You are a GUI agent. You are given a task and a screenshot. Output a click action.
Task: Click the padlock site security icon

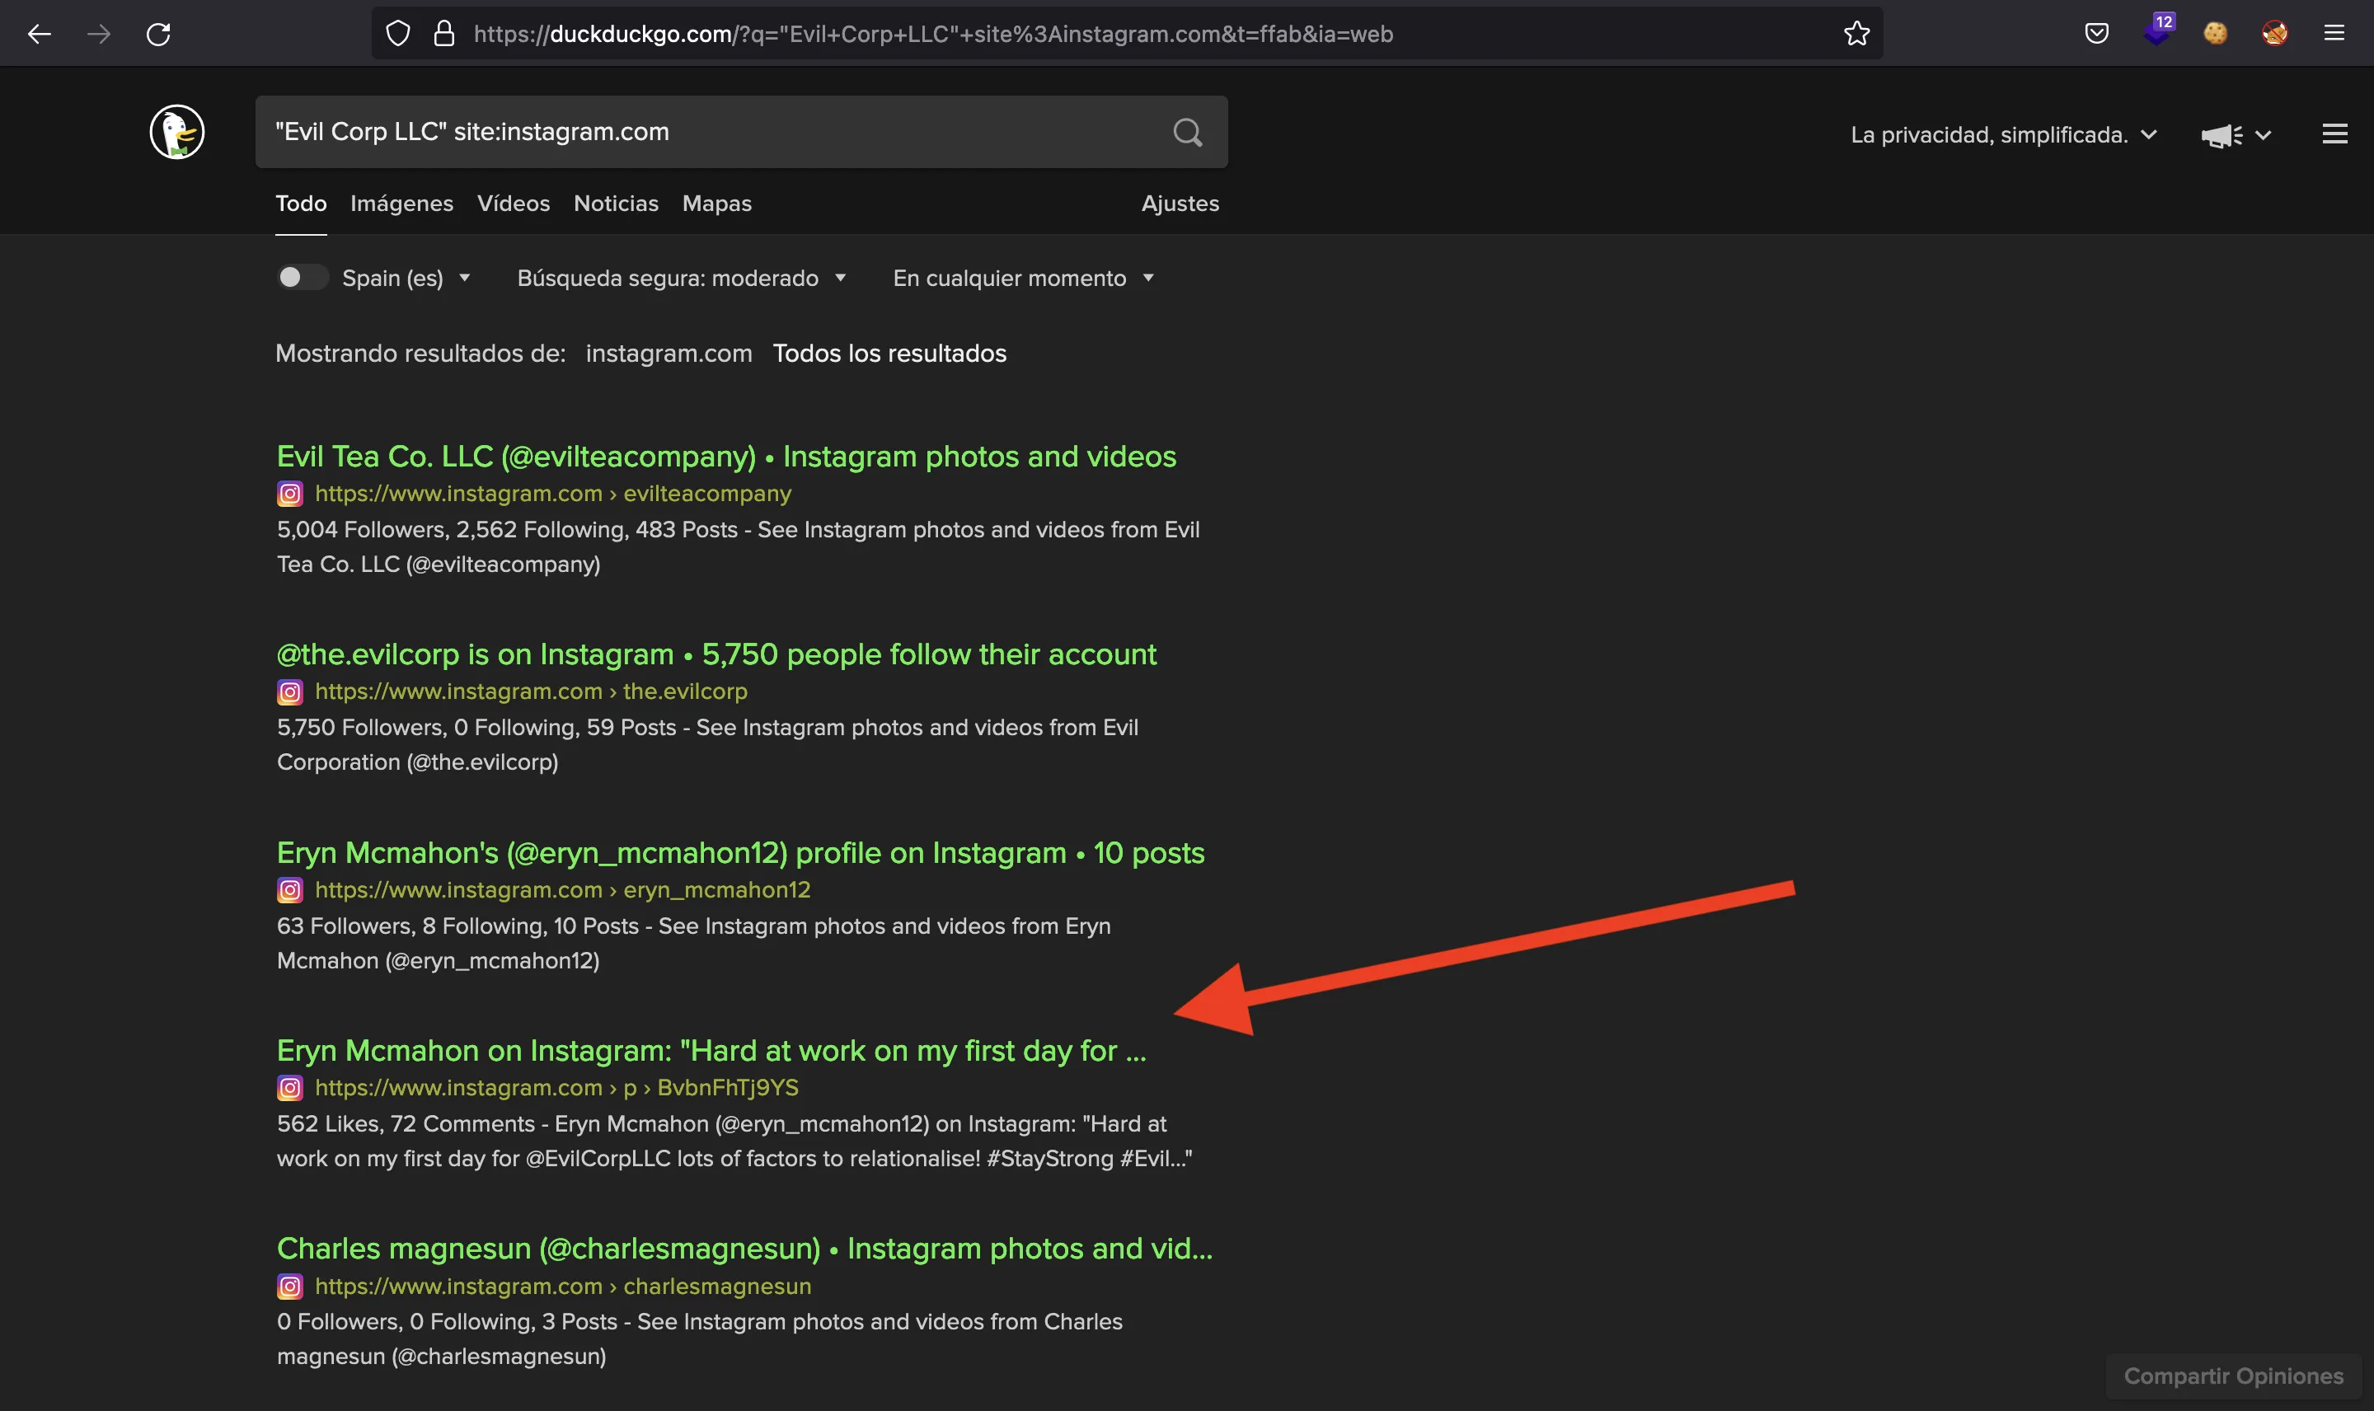444,35
